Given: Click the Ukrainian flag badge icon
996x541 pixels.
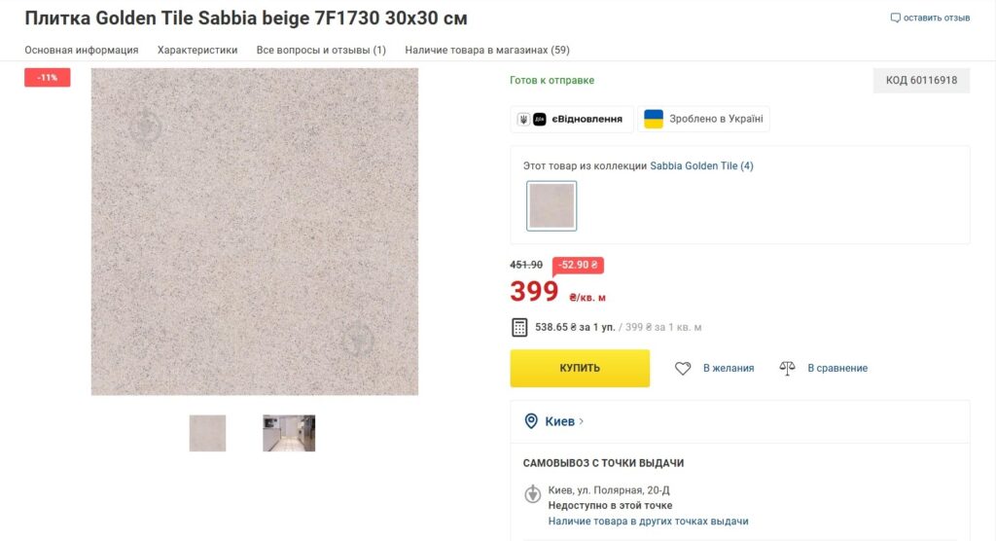Looking at the screenshot, I should coord(654,119).
